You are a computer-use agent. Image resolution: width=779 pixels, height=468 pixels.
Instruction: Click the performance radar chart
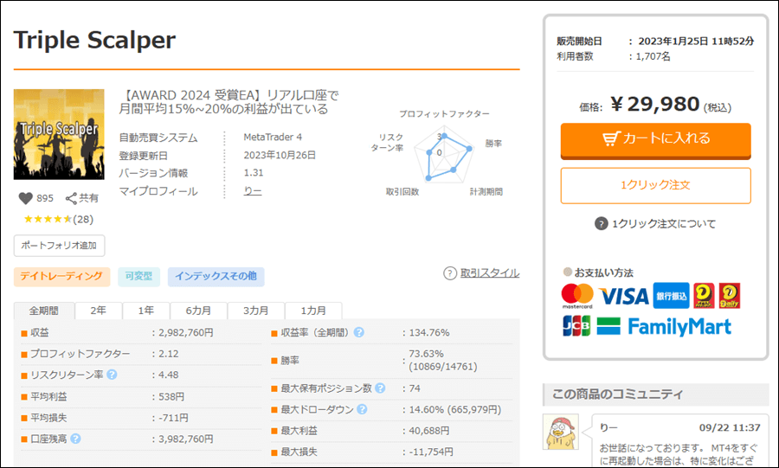[443, 157]
